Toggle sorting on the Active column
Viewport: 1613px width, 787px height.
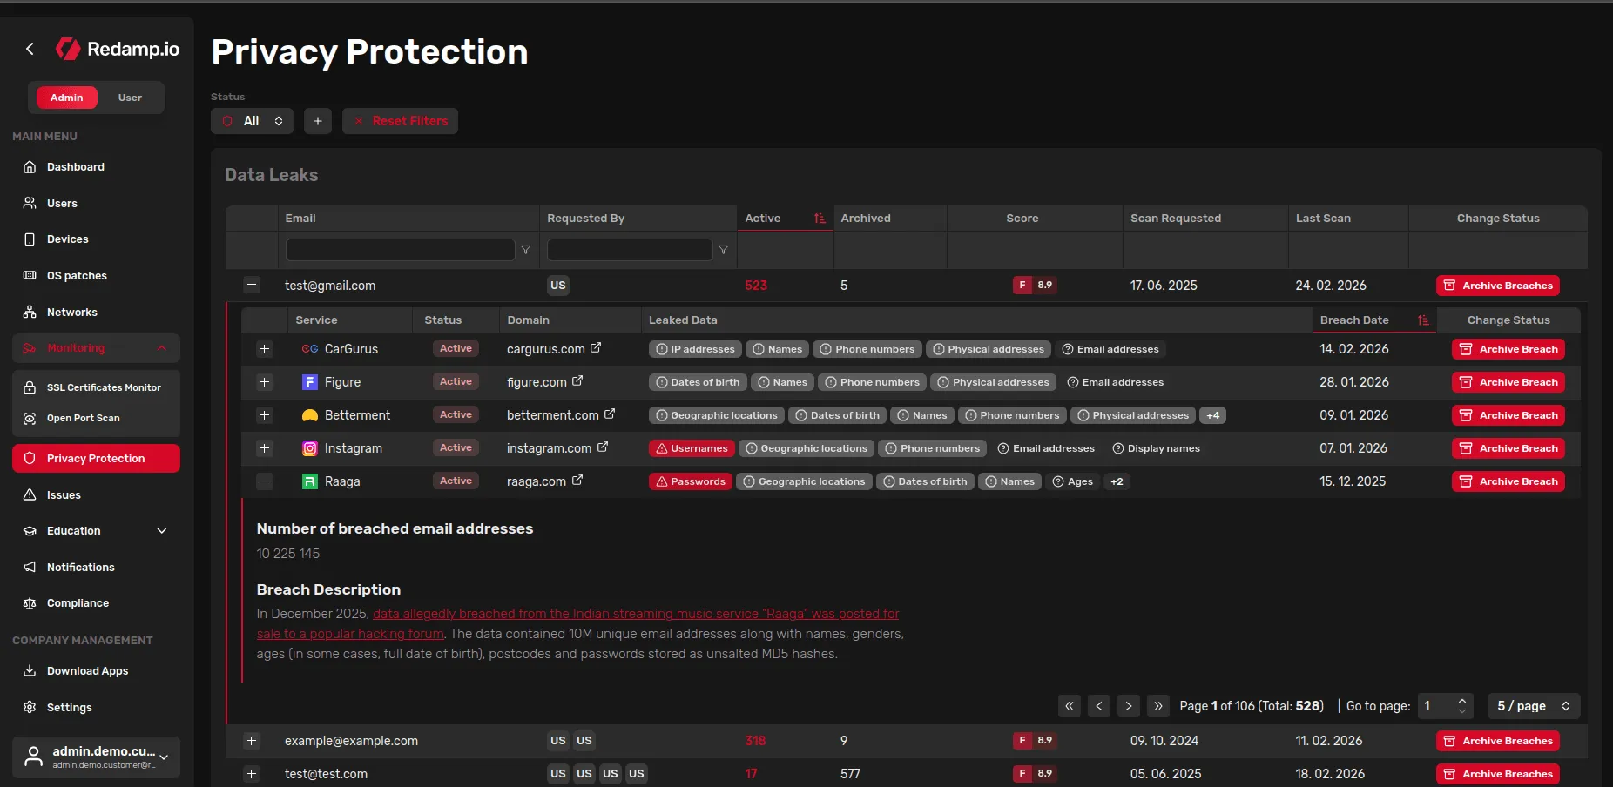pyautogui.click(x=819, y=219)
